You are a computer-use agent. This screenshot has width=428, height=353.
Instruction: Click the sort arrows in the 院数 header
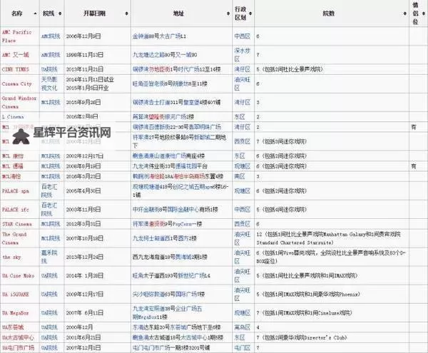(x=405, y=14)
